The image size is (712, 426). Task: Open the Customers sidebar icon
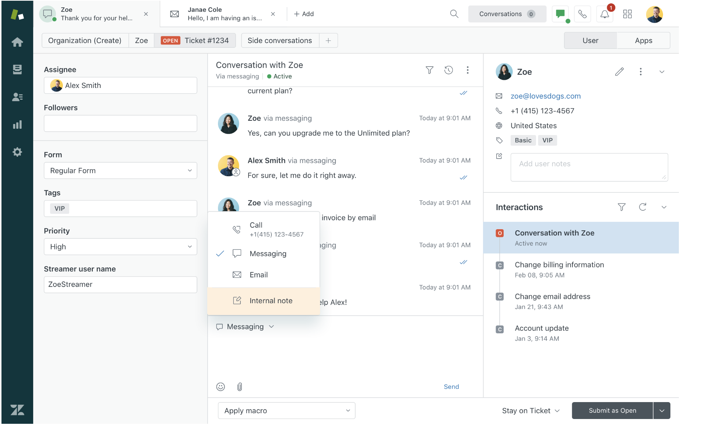pos(17,97)
